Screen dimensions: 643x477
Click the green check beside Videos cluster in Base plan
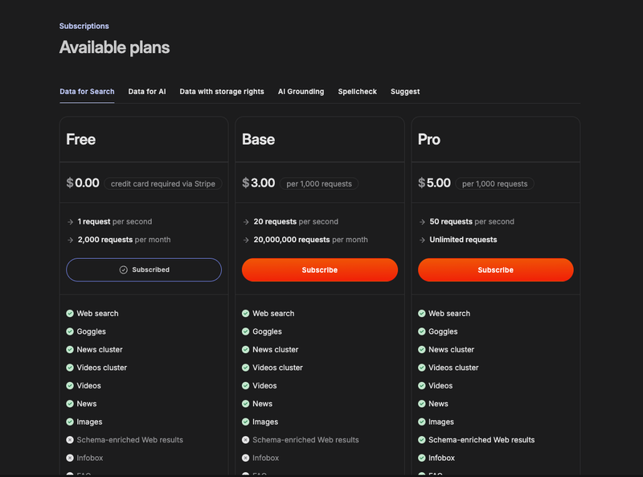[246, 368]
